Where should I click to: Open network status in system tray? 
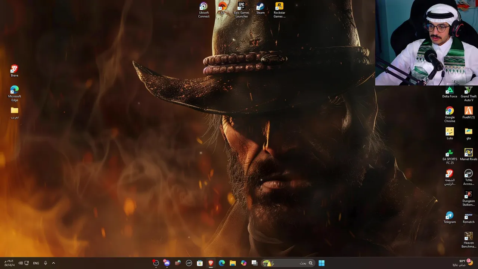27,263
